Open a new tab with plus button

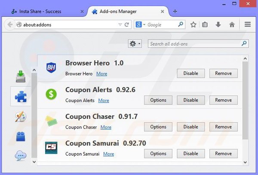[x=175, y=11]
